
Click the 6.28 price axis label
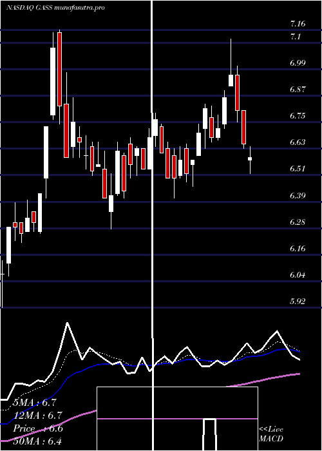(298, 222)
